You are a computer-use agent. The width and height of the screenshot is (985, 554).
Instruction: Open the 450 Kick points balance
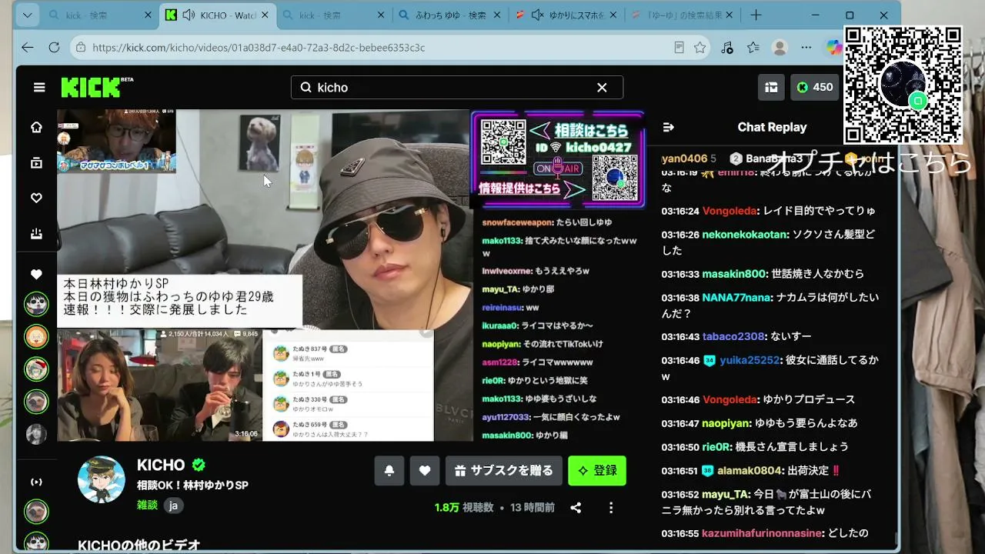click(x=815, y=88)
